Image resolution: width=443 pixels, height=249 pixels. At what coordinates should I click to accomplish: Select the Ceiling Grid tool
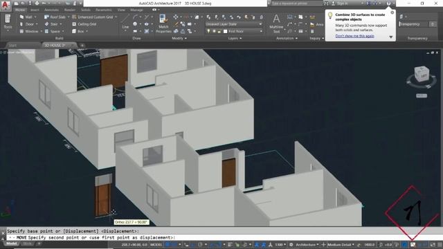pyautogui.click(x=84, y=24)
